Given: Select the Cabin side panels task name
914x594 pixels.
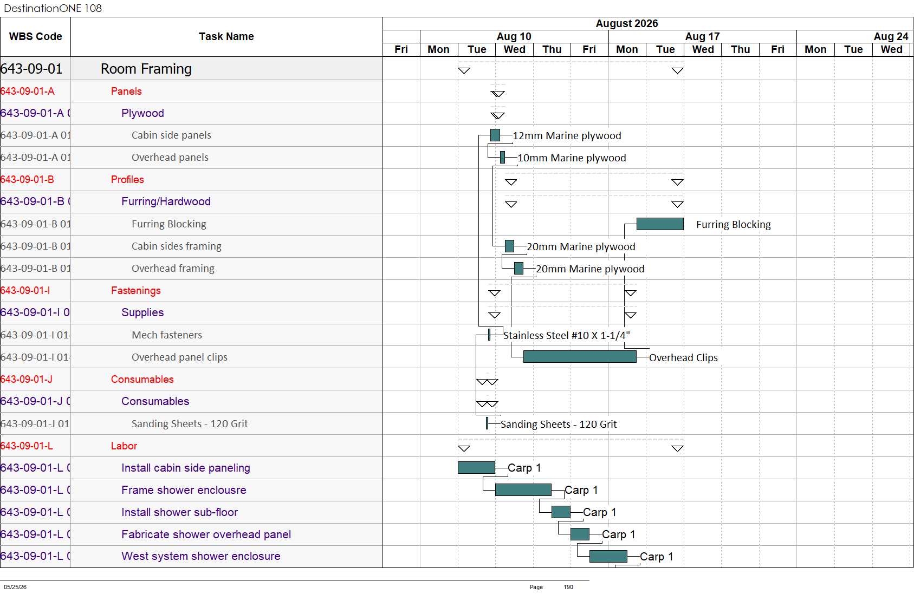Looking at the screenshot, I should pyautogui.click(x=171, y=135).
